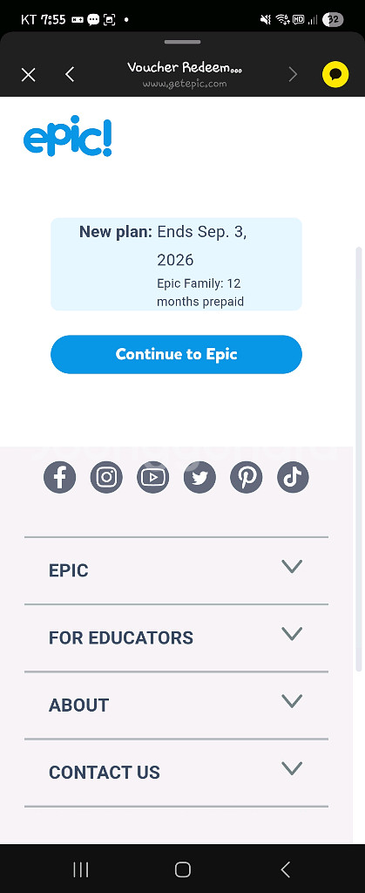Viewport: 365px width, 893px height.
Task: Expand the CONTACT US section
Action: (x=176, y=773)
